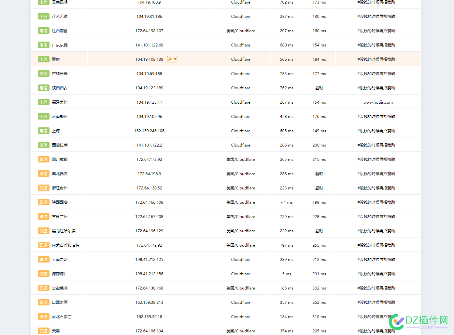
Task: Select IP address 172.64.130.52
Action: click(149, 188)
